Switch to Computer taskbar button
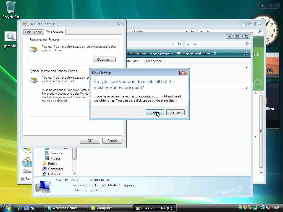The height and width of the screenshot is (212, 283). click(110, 208)
